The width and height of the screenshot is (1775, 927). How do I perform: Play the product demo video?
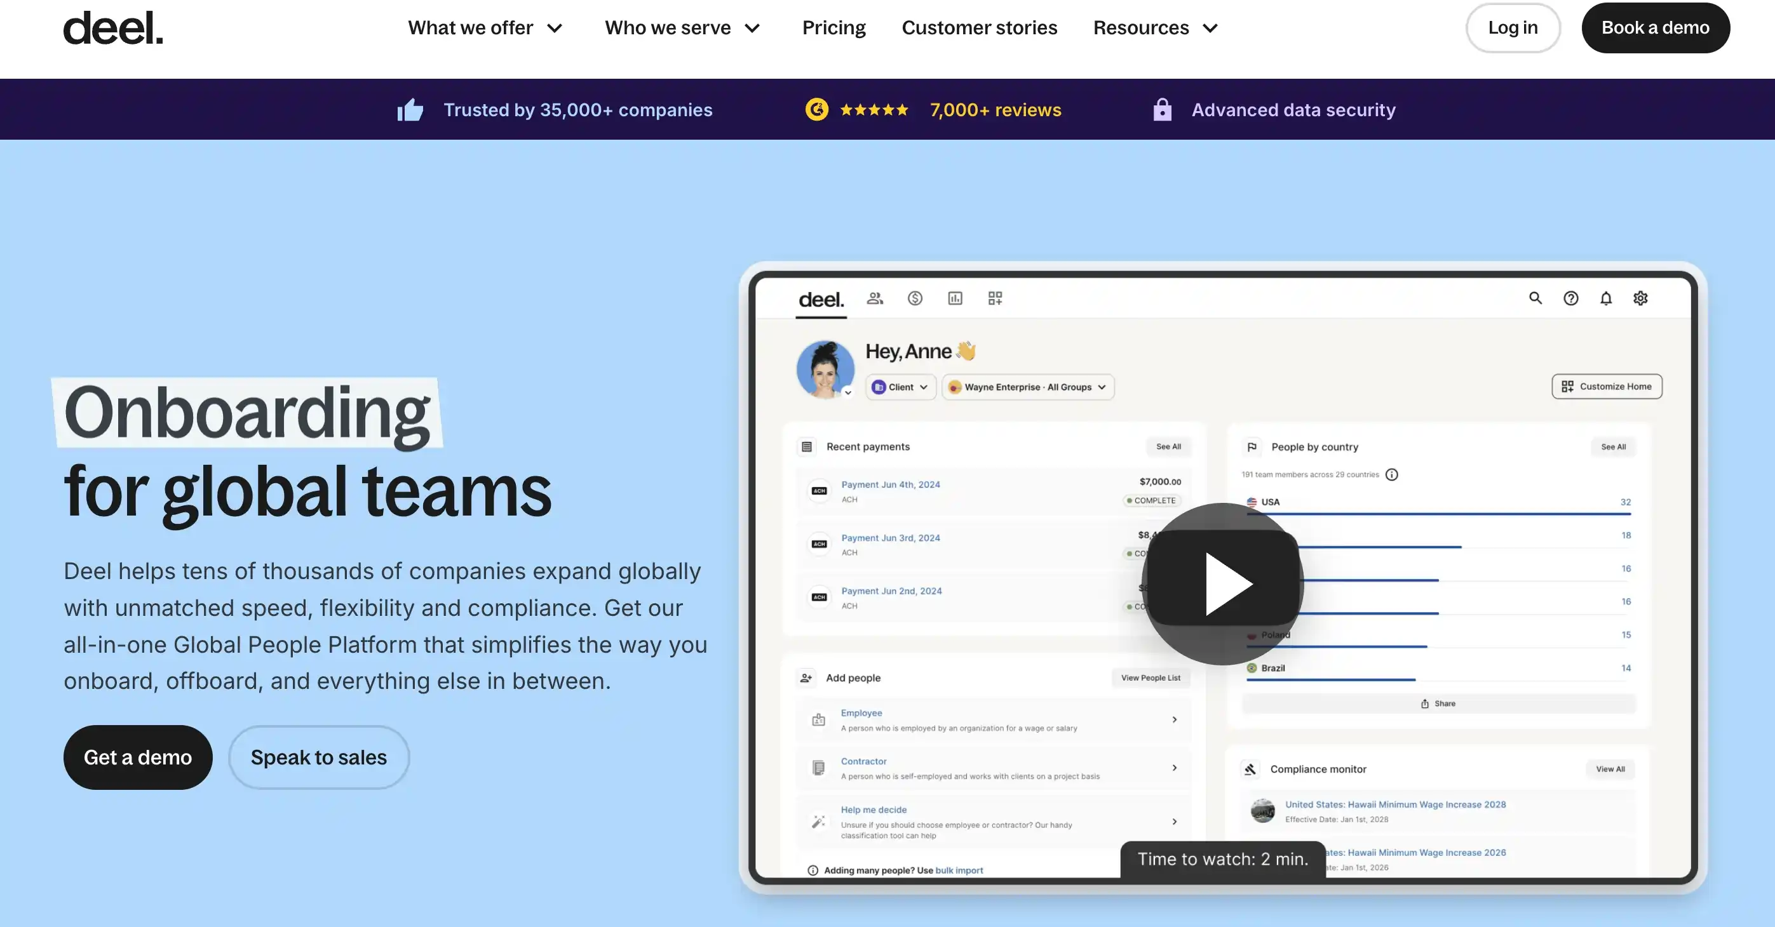pyautogui.click(x=1222, y=584)
